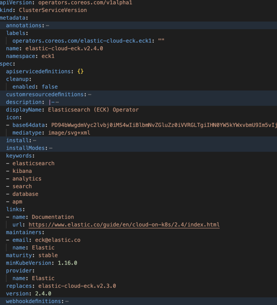Click the cleanup key
277x305 pixels.
click(x=17, y=79)
